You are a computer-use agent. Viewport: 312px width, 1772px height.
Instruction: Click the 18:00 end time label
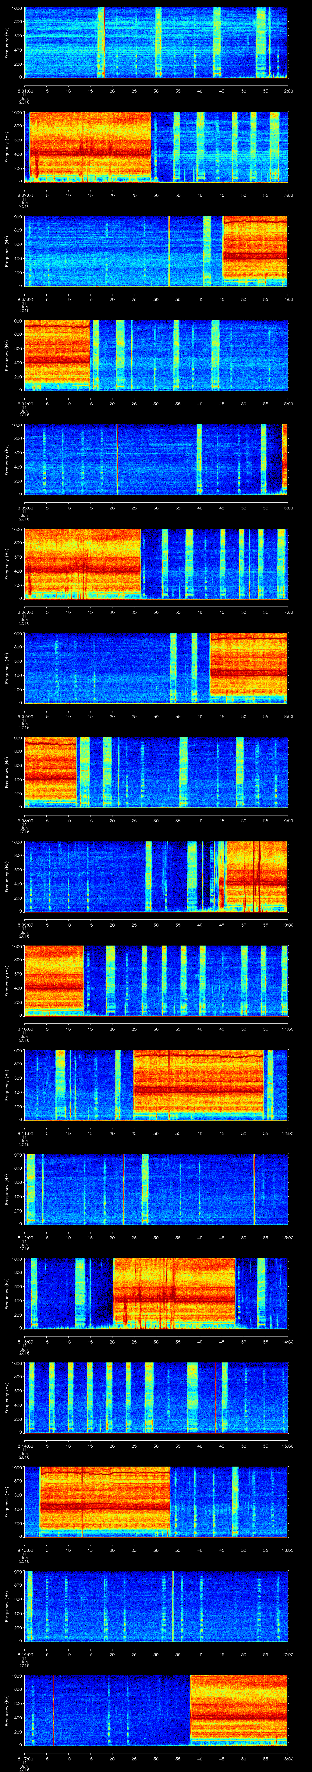(x=287, y=1759)
